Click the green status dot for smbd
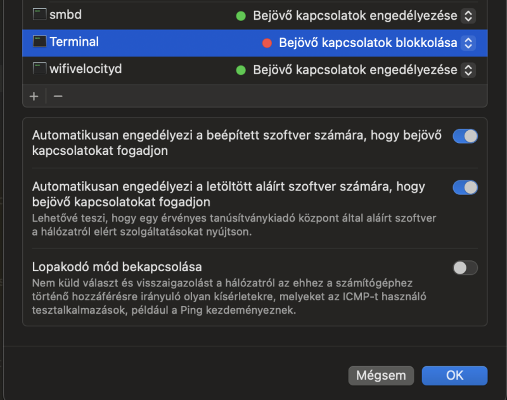 pos(241,15)
